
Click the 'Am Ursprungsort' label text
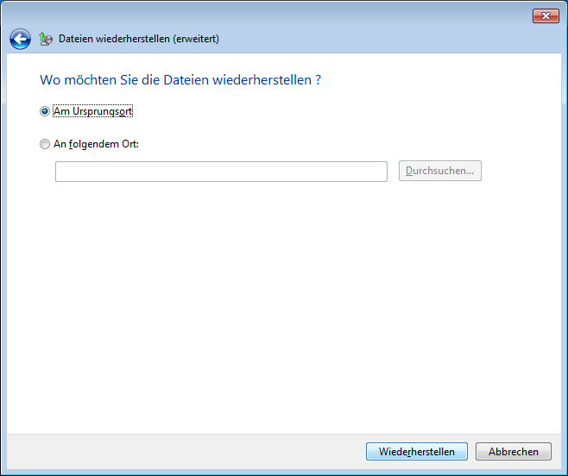click(92, 111)
